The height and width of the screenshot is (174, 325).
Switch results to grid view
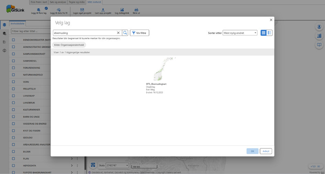[263, 33]
